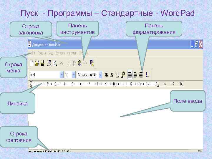The image size is (212, 159).
Task: Click the WordPad title bar document icon
Action: tap(30, 44)
